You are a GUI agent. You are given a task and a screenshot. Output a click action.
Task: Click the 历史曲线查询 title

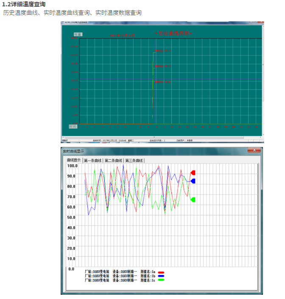point(173,33)
